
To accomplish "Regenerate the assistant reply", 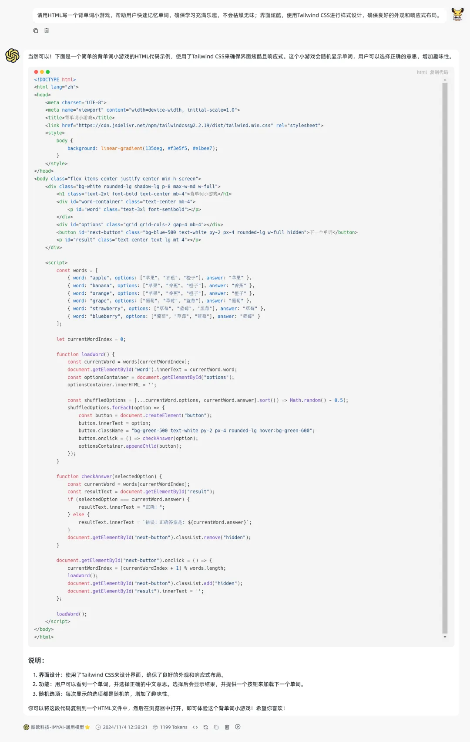I will point(206,727).
